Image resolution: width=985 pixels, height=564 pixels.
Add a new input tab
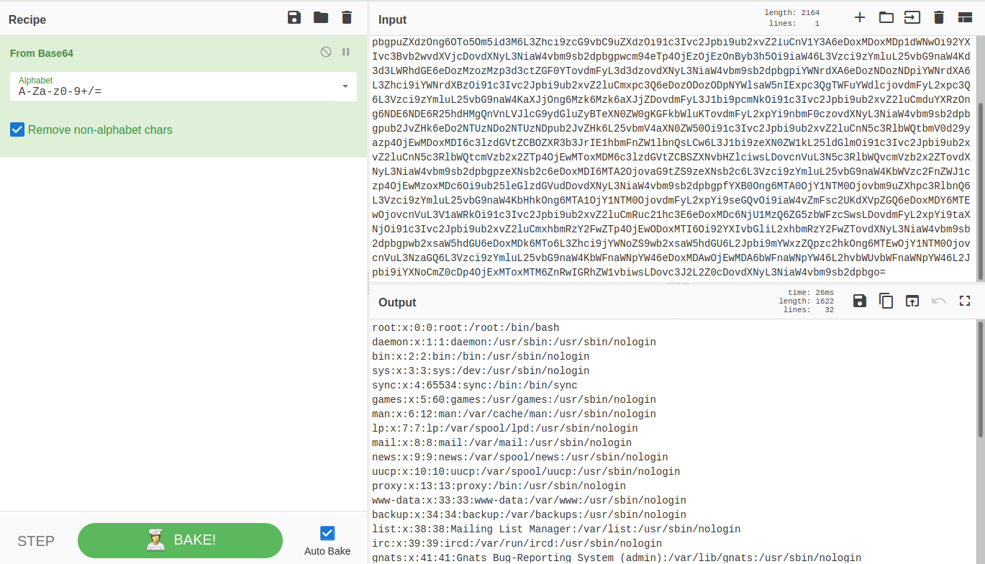click(x=859, y=18)
